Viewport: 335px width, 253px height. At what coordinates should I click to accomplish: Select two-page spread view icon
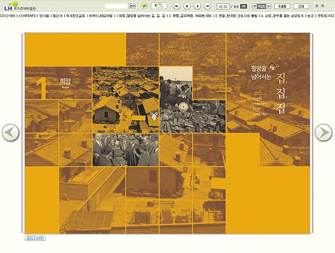28,238
